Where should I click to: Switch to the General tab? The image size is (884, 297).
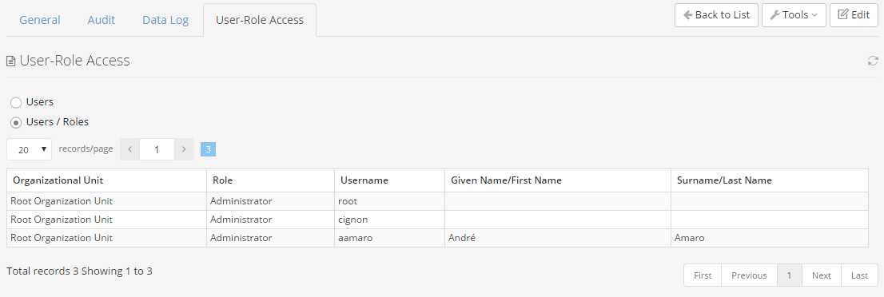tap(39, 20)
